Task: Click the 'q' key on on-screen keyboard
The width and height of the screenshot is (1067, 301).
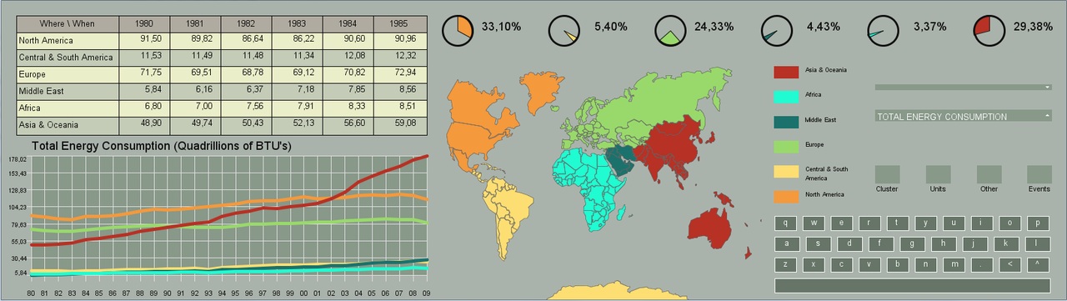Action: (x=787, y=223)
